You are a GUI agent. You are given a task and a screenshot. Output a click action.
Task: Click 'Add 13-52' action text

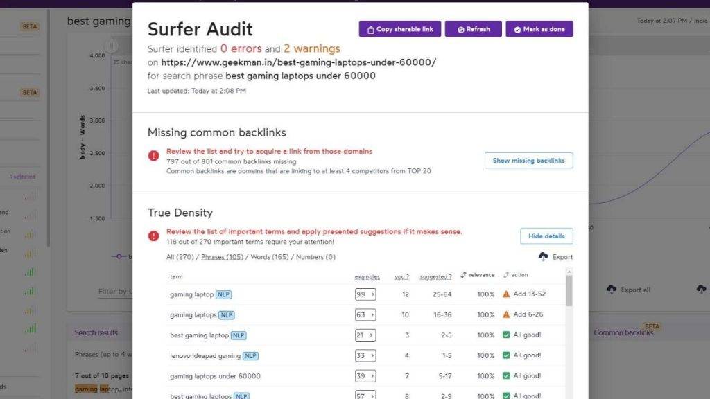pyautogui.click(x=529, y=294)
